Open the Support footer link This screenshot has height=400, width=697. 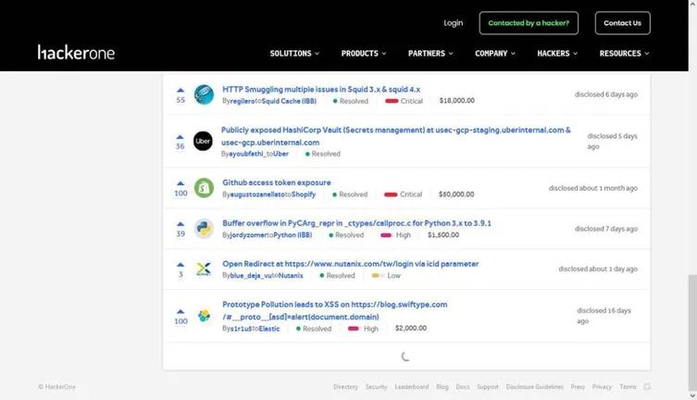tap(488, 387)
